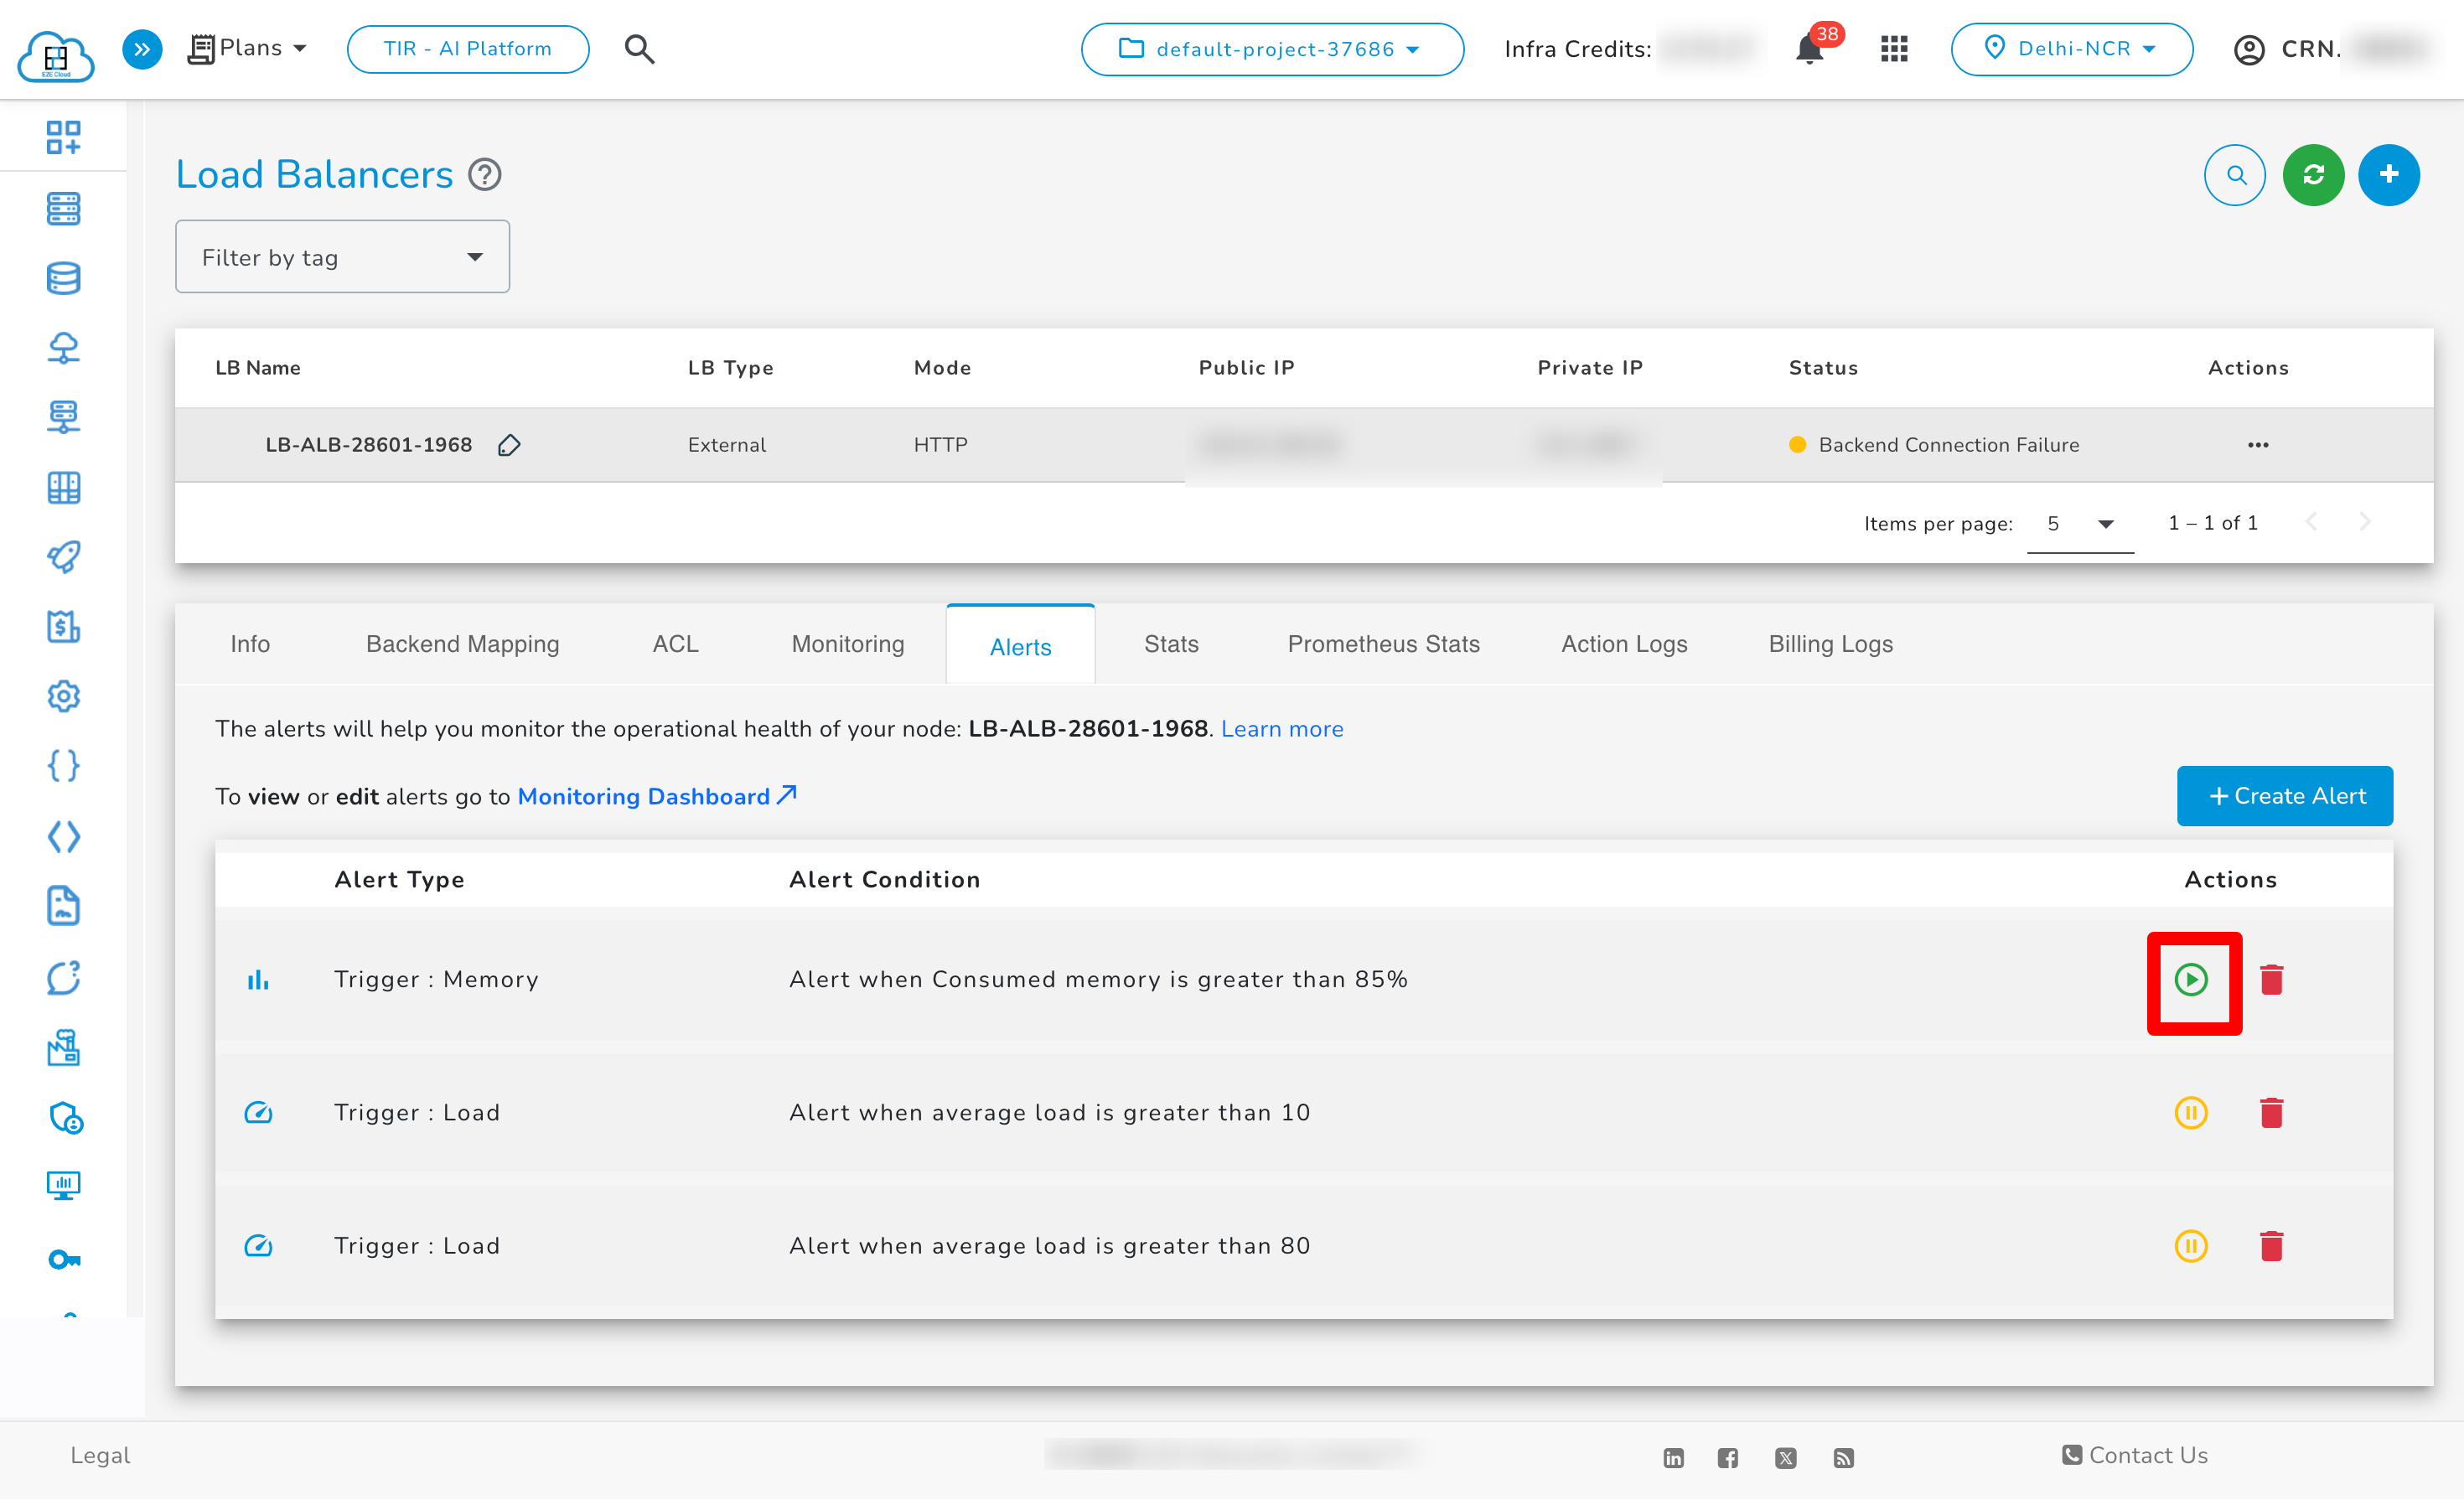This screenshot has width=2464, height=1500.
Task: Open the Monitoring Dashboard link
Action: pyautogui.click(x=657, y=796)
